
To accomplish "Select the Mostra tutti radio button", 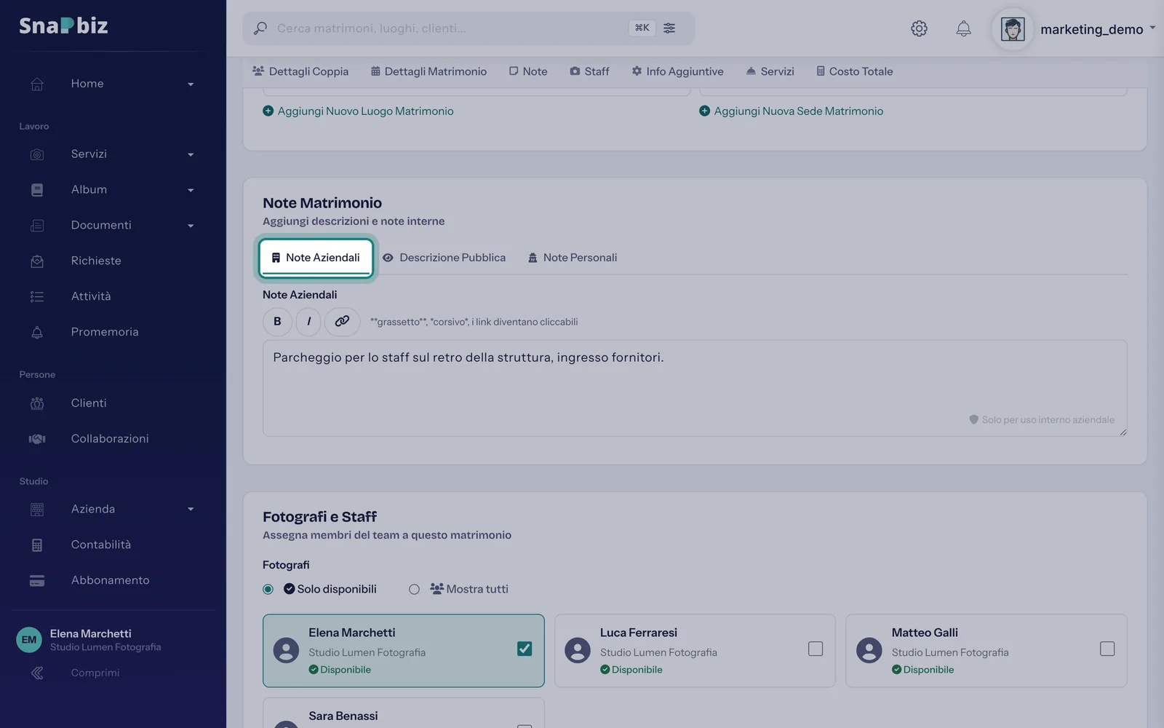I will point(414,589).
